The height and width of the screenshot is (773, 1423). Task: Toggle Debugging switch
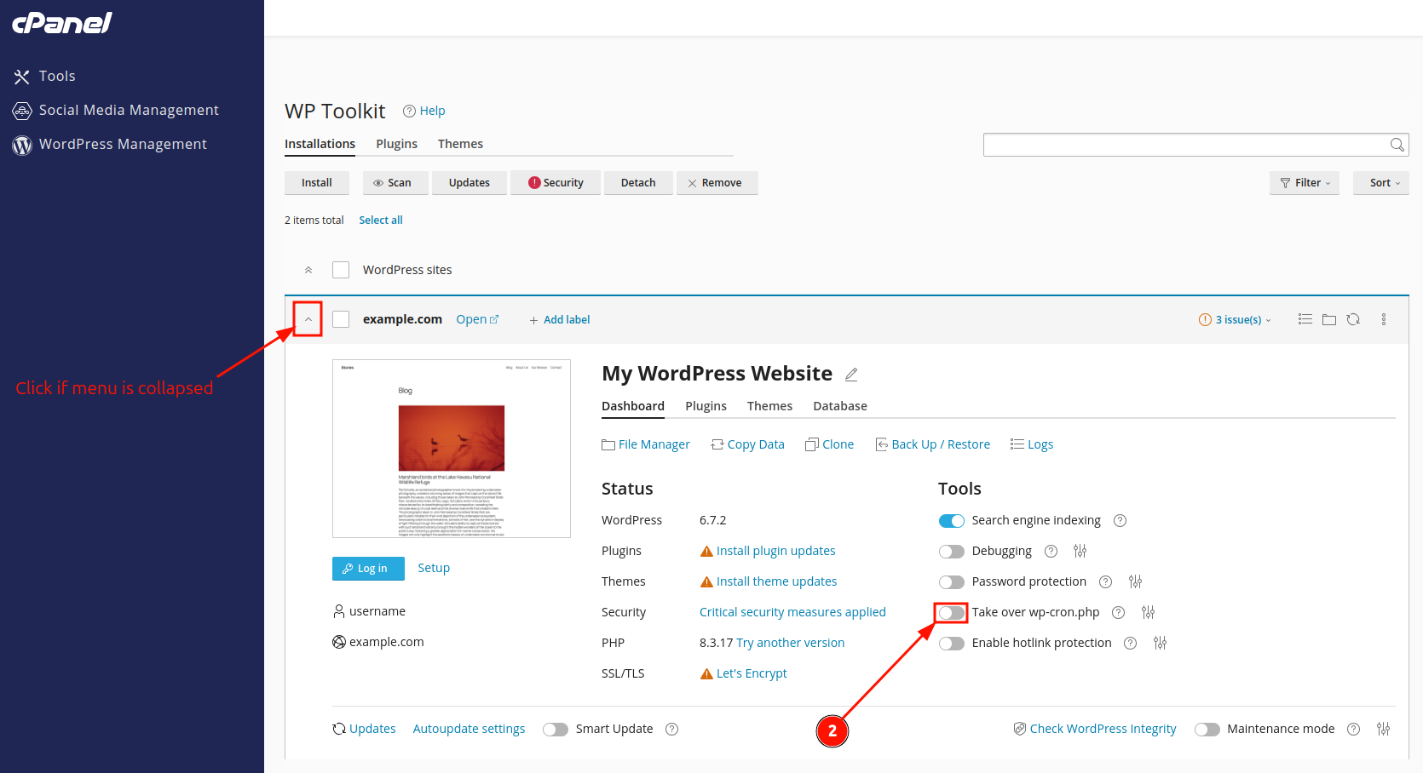[952, 552]
